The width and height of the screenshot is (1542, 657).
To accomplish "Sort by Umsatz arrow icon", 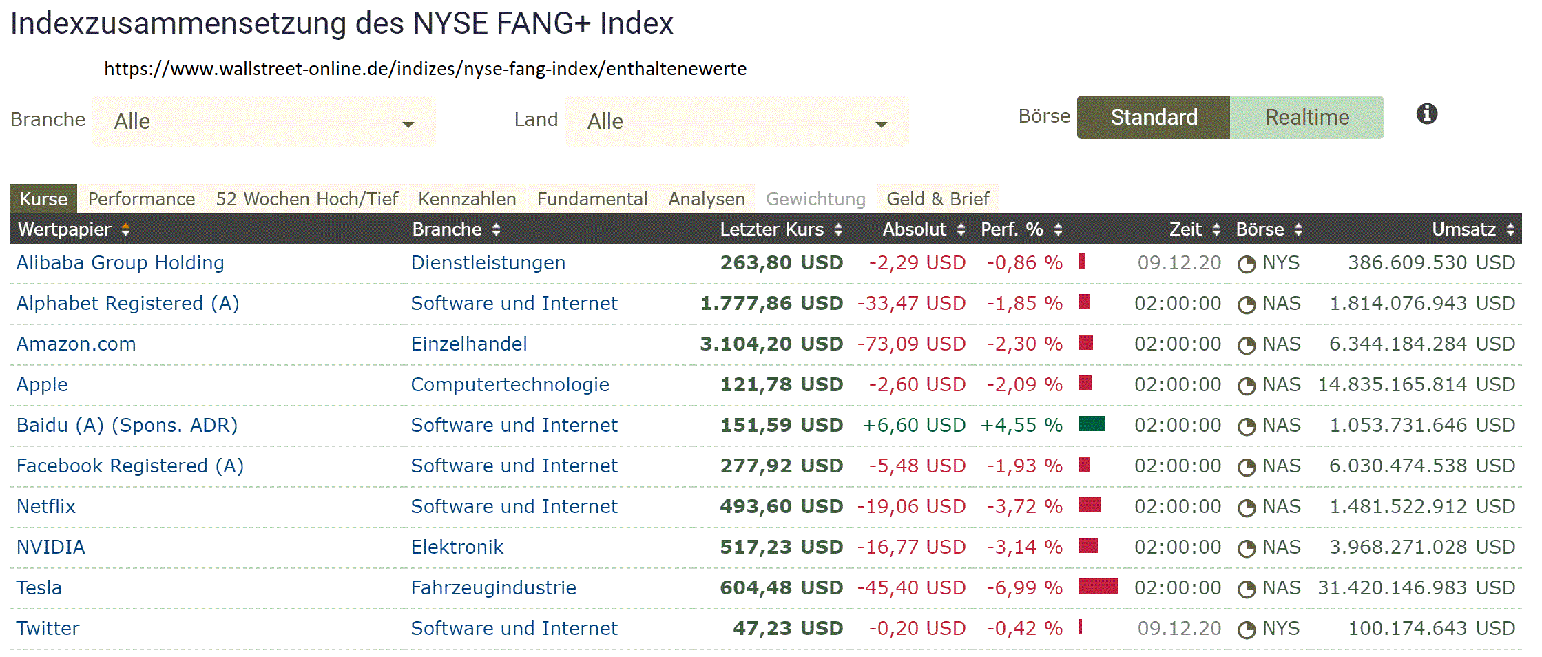I will pyautogui.click(x=1510, y=230).
